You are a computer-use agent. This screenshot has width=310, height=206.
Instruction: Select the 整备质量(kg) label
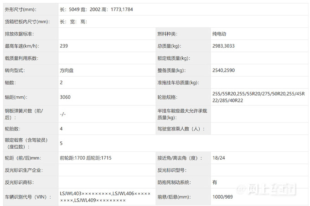[171, 70]
